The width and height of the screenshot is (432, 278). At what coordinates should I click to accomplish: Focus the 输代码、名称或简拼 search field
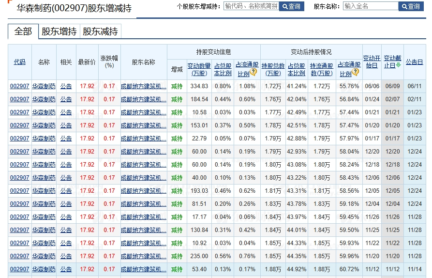(251, 6)
